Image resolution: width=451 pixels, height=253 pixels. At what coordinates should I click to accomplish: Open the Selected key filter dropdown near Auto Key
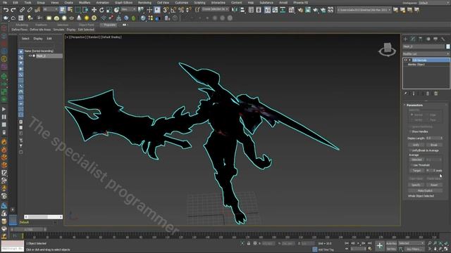[x=412, y=243]
